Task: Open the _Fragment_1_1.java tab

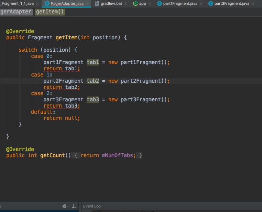Action: 17,3
